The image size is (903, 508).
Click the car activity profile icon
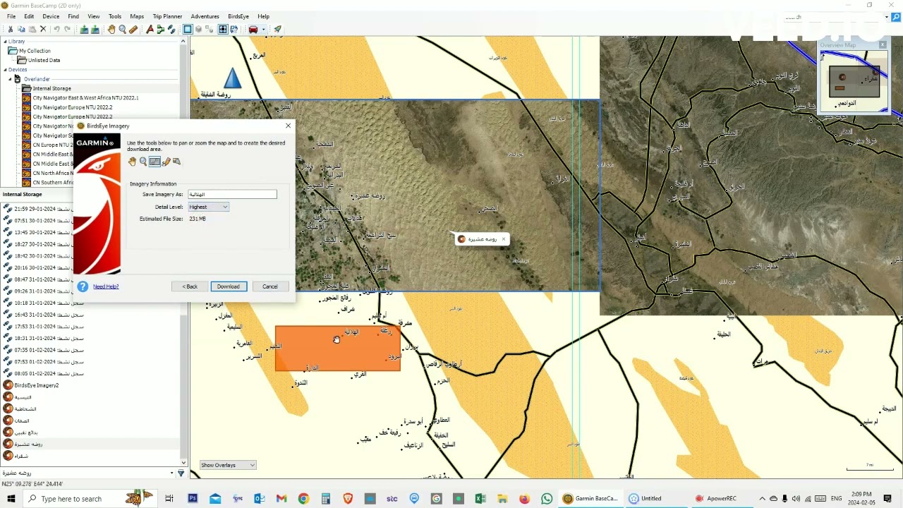coord(253,30)
